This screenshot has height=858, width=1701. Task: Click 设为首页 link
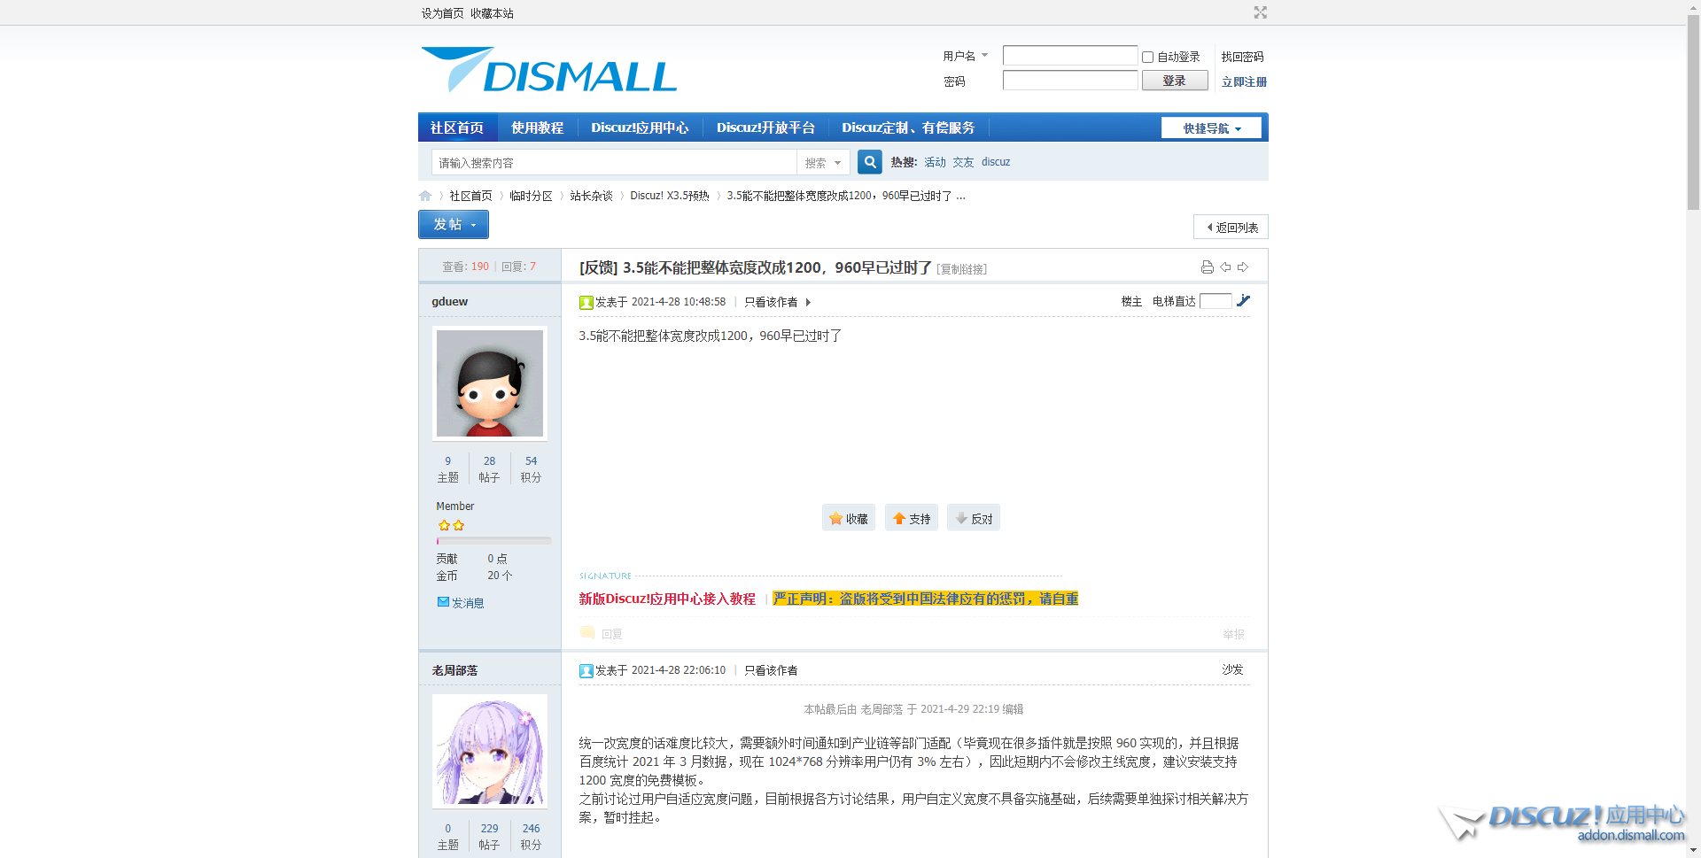point(442,13)
